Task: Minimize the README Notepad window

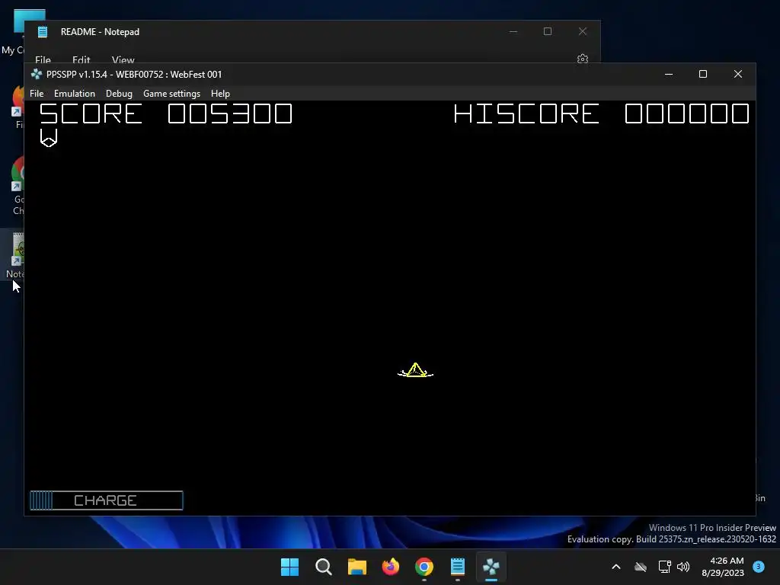Action: point(513,31)
